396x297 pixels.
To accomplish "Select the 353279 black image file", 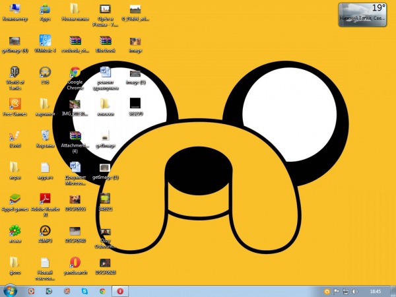I will [x=135, y=107].
